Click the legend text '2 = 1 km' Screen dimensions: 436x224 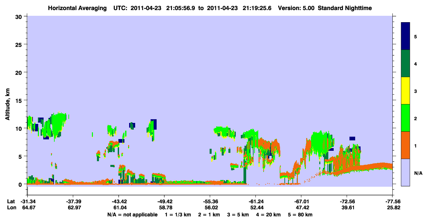click(209, 215)
